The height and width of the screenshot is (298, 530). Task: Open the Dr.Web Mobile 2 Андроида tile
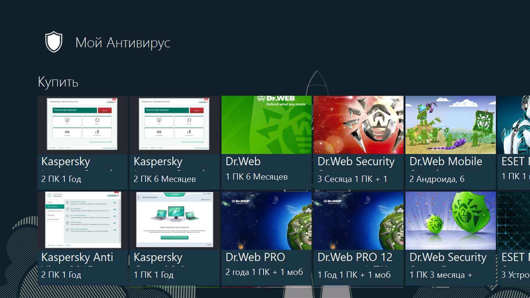451,143
